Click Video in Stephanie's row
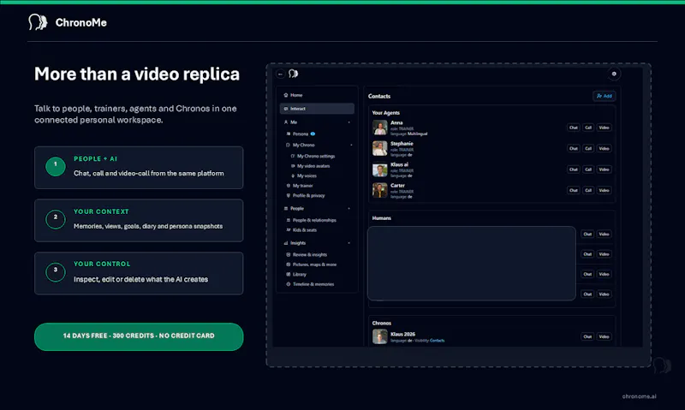Image resolution: width=685 pixels, height=410 pixels. [x=604, y=148]
